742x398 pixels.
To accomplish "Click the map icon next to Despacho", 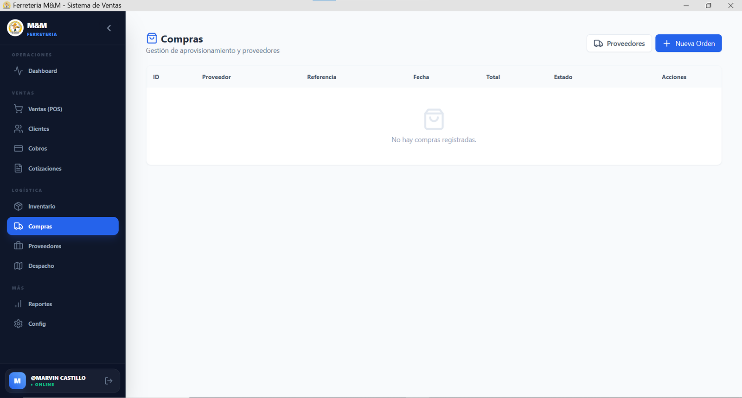I will pyautogui.click(x=18, y=266).
